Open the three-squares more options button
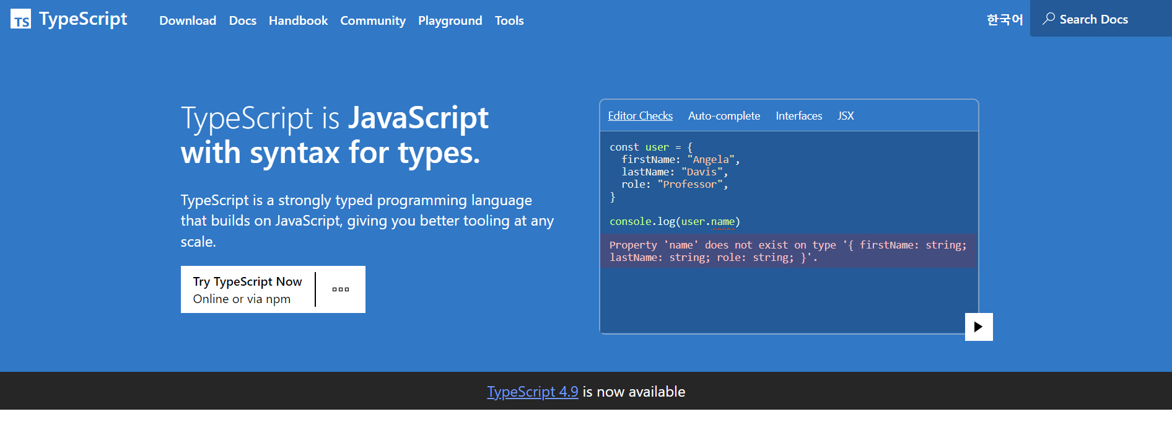Viewport: 1172px width, 445px height. (x=341, y=289)
